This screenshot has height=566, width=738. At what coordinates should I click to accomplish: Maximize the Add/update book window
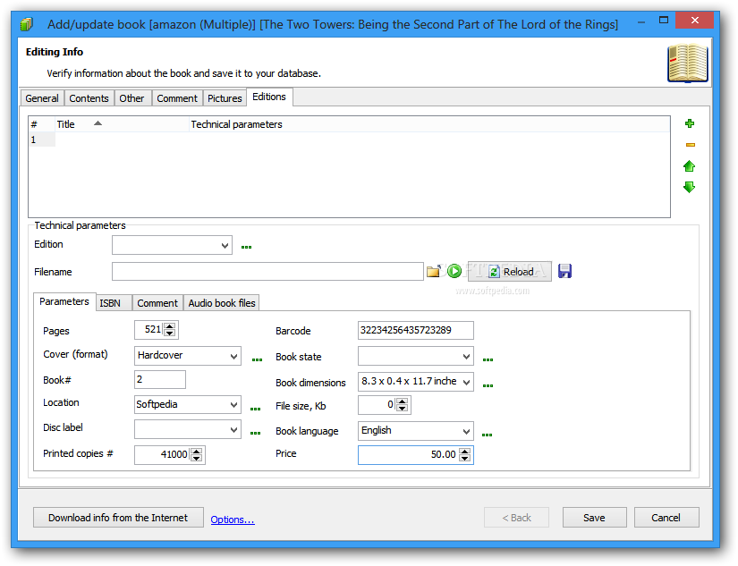[x=664, y=21]
